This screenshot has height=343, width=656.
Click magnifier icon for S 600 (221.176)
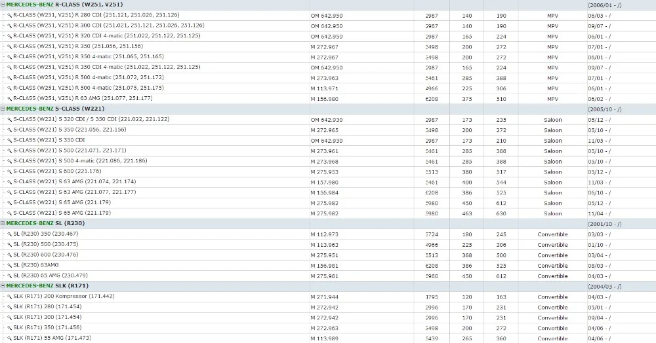click(x=9, y=172)
